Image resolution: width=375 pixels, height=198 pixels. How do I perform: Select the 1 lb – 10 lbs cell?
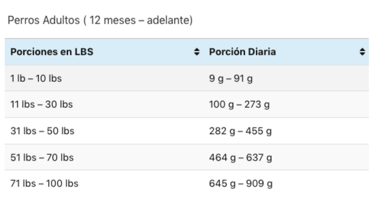click(104, 78)
